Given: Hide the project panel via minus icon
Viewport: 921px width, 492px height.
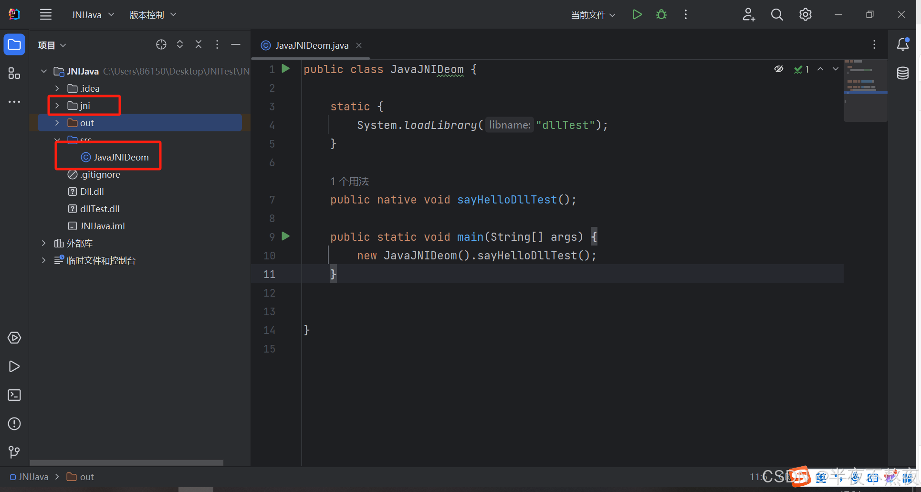Looking at the screenshot, I should coord(236,44).
